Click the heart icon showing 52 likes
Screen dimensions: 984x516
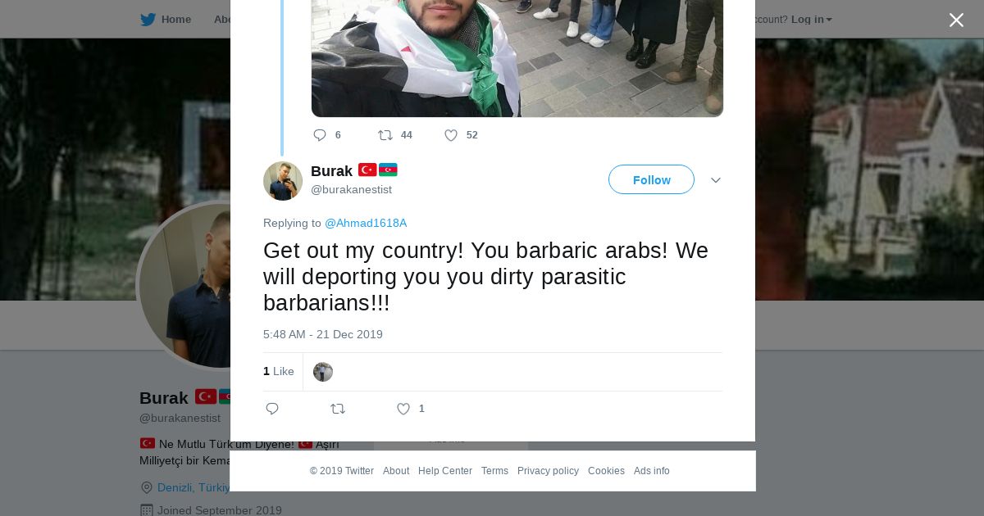click(451, 135)
